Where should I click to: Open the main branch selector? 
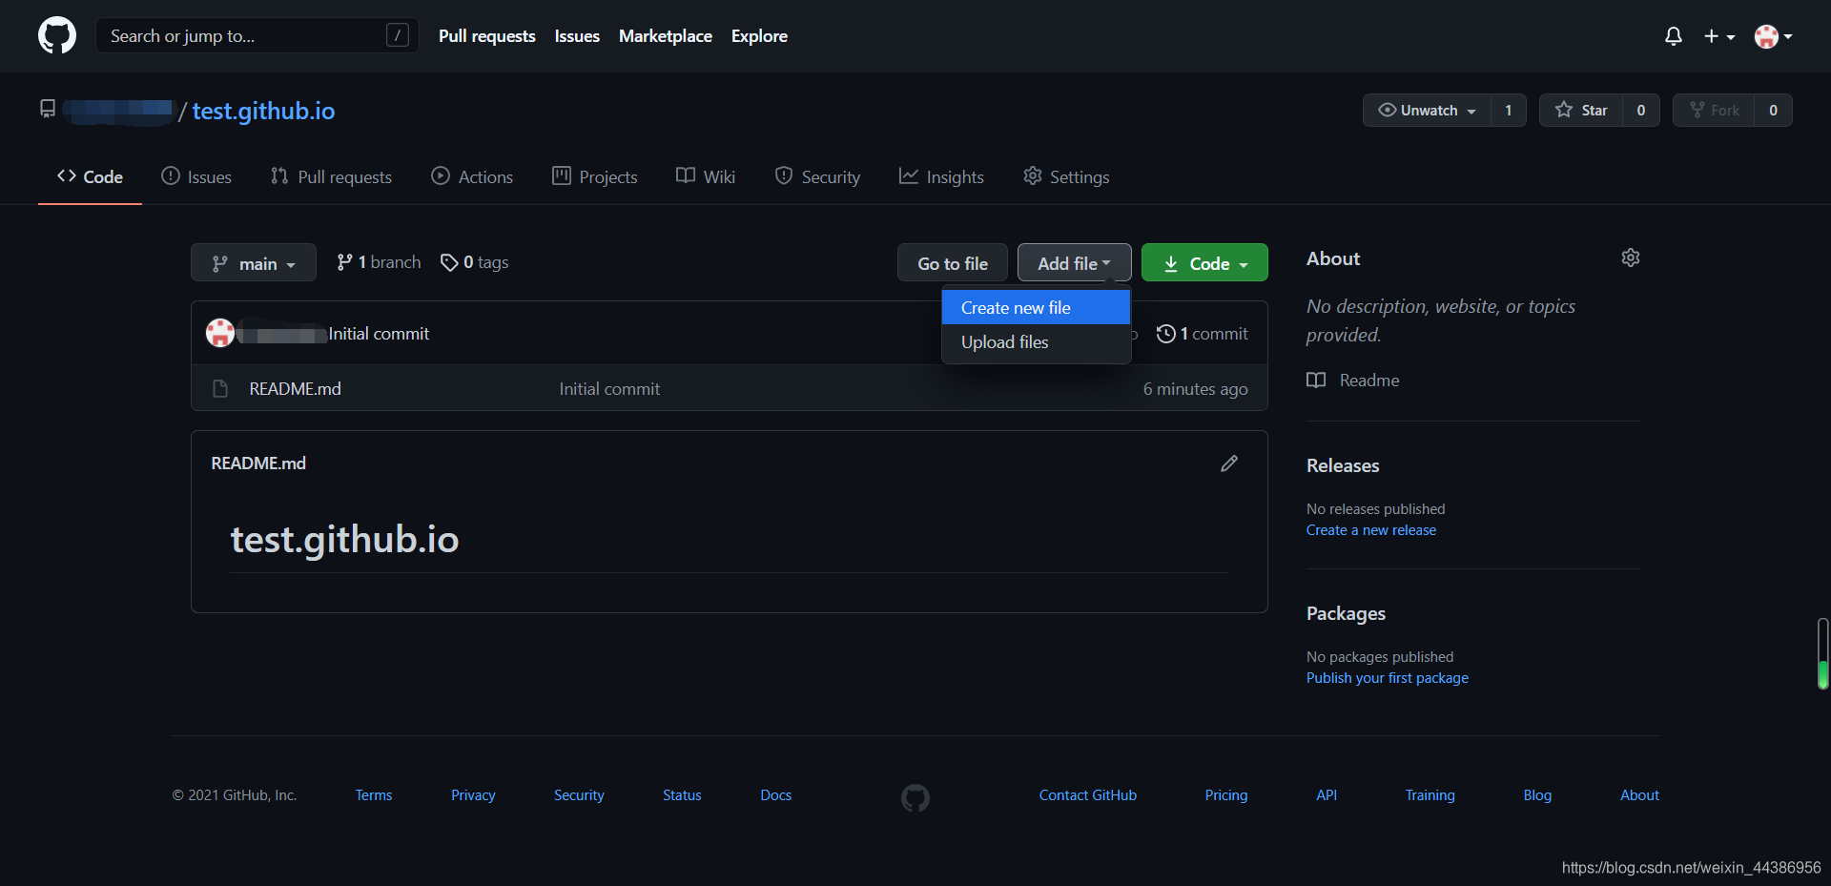(x=254, y=263)
